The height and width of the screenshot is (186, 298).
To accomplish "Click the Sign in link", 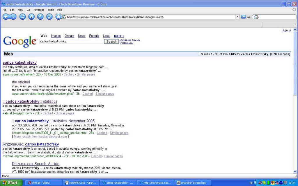I will (x=286, y=30).
